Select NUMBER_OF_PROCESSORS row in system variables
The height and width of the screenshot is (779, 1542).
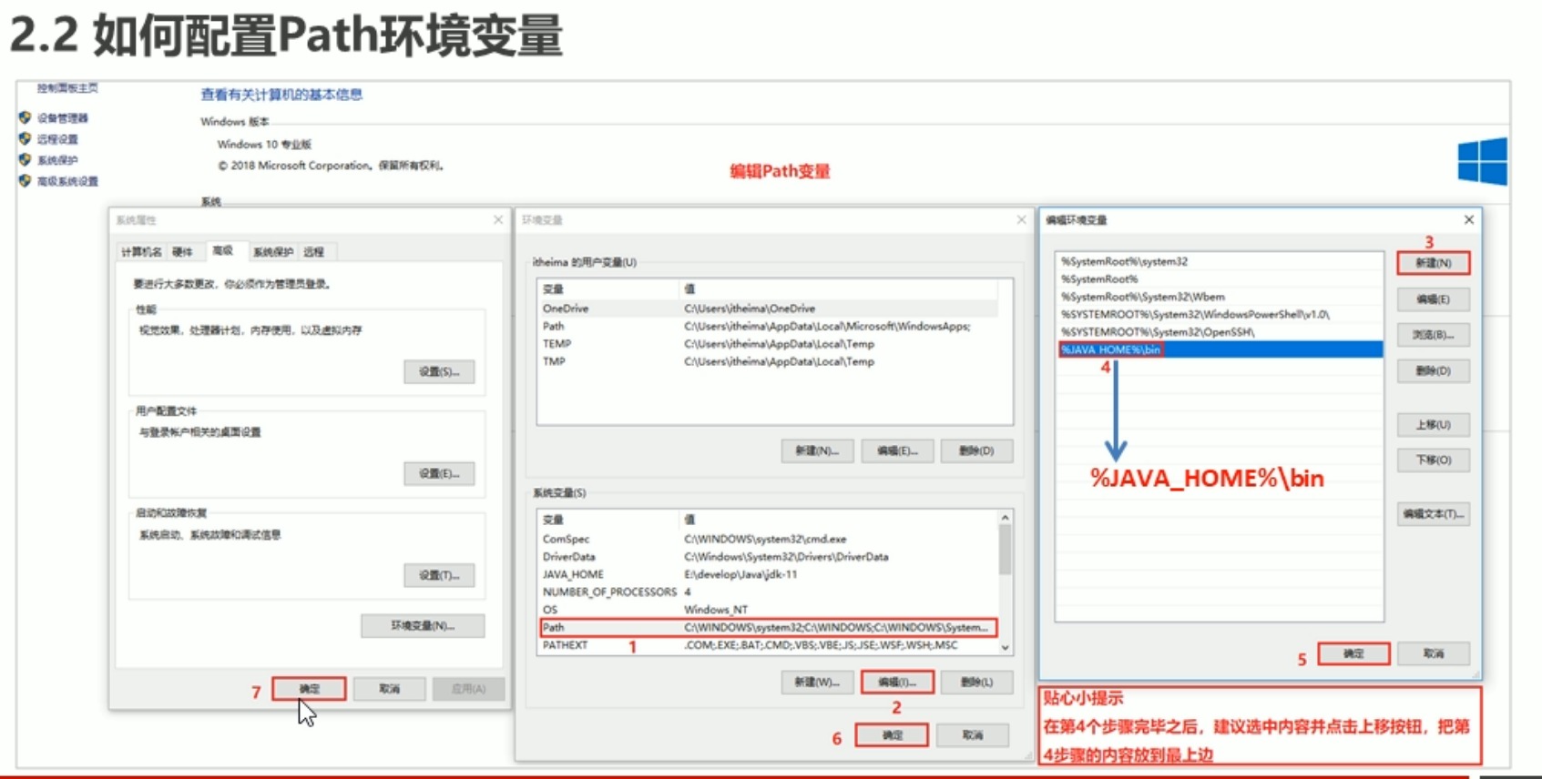768,592
